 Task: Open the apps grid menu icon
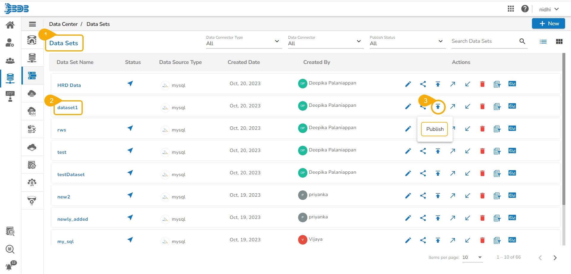(511, 9)
